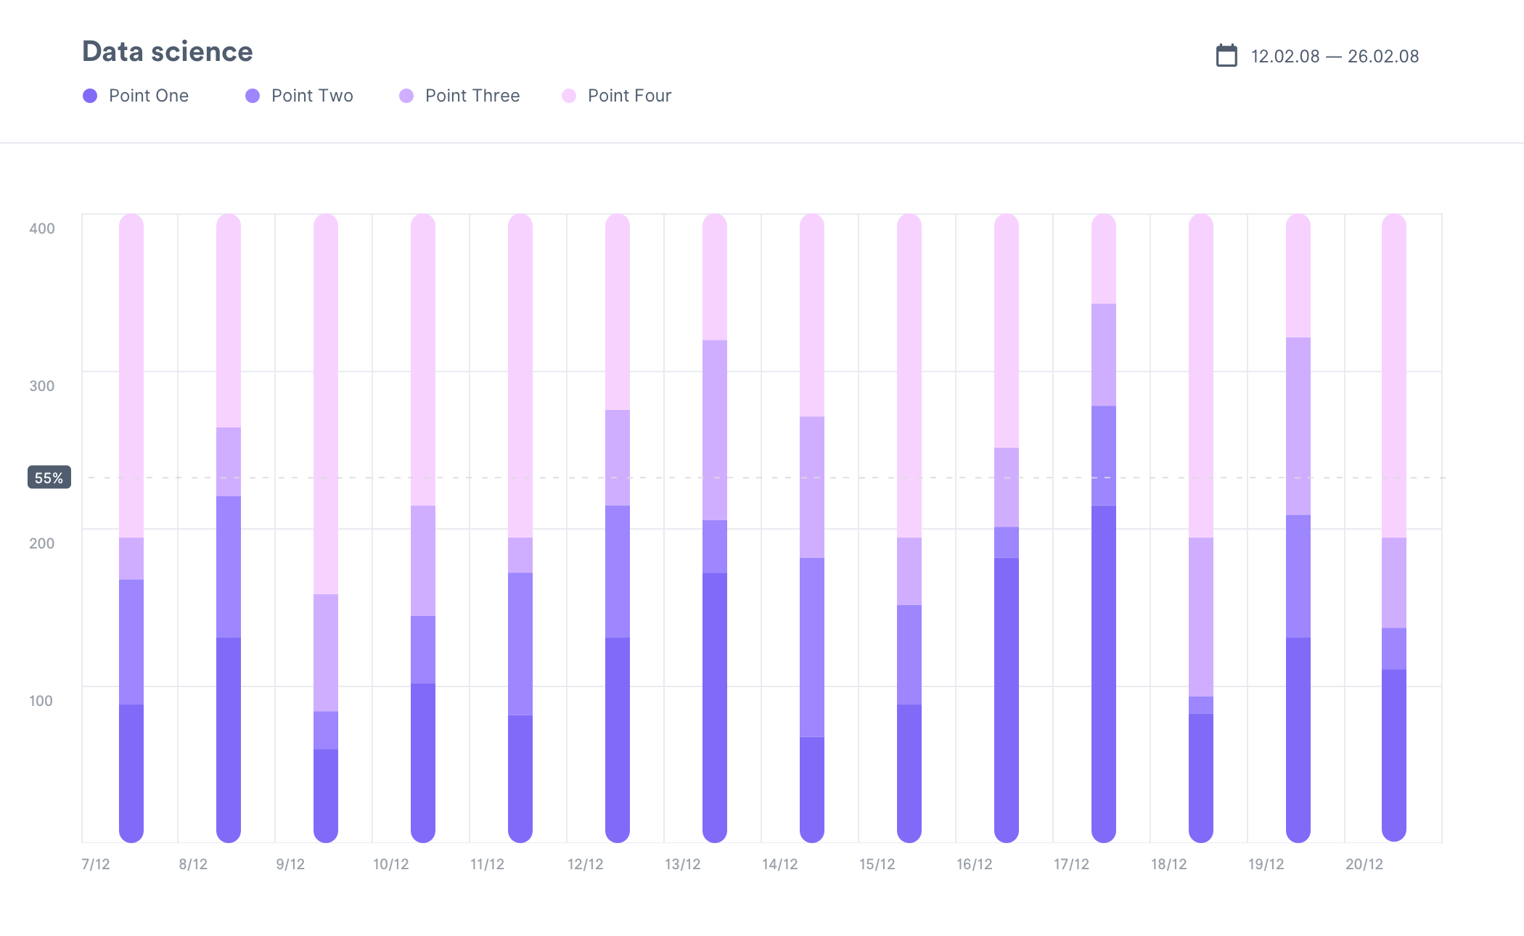The width and height of the screenshot is (1524, 936).
Task: Select the Data science chart title
Action: pos(167,51)
